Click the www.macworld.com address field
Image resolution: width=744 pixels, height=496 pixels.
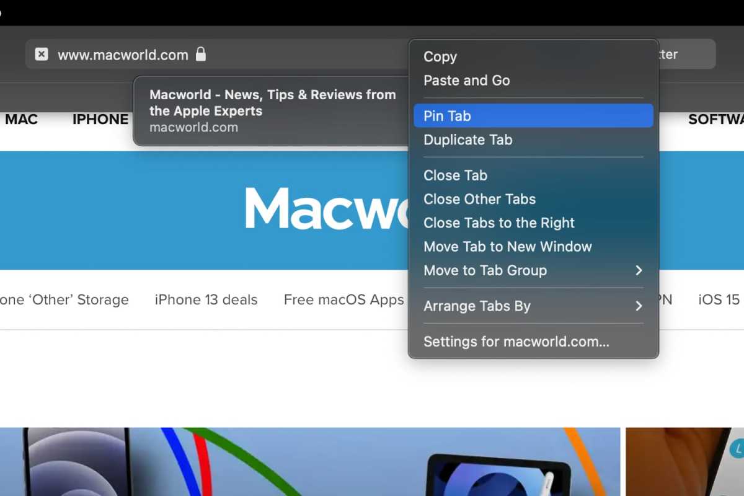pos(217,55)
